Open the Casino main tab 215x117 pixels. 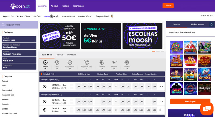(x=66, y=6)
